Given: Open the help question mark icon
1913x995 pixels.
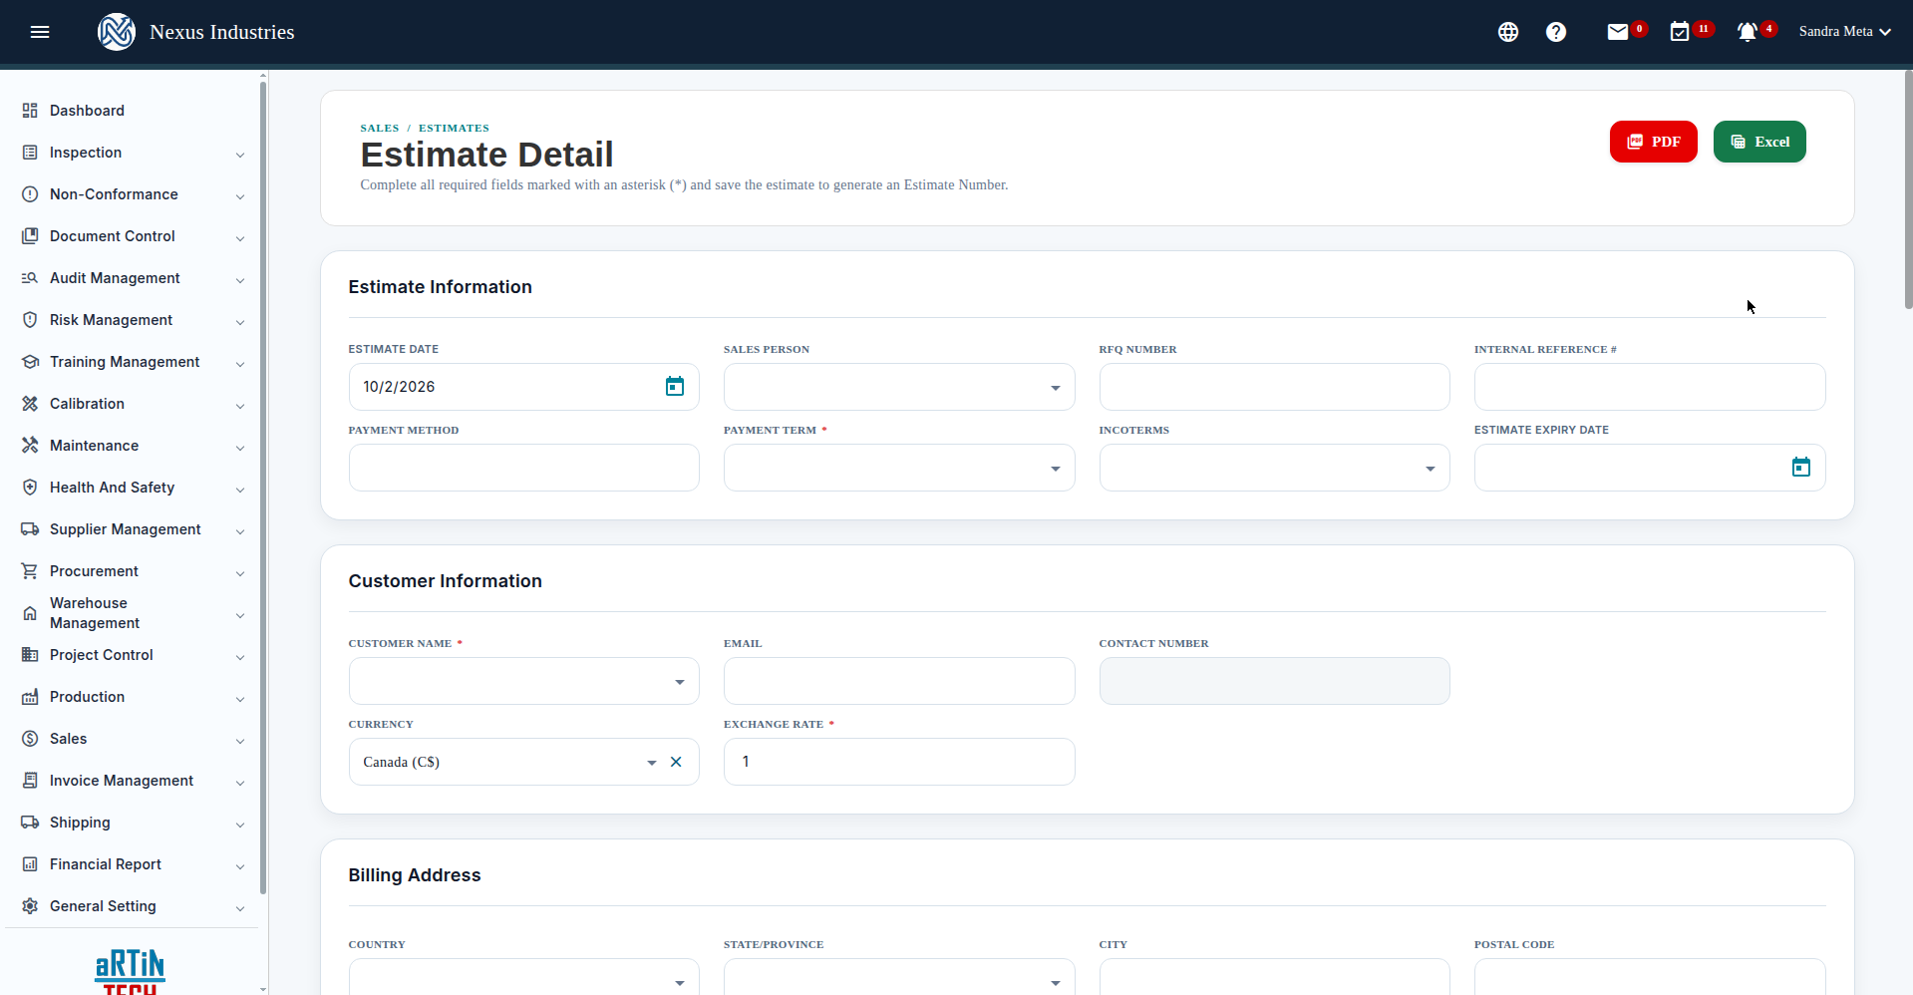Looking at the screenshot, I should [1556, 32].
